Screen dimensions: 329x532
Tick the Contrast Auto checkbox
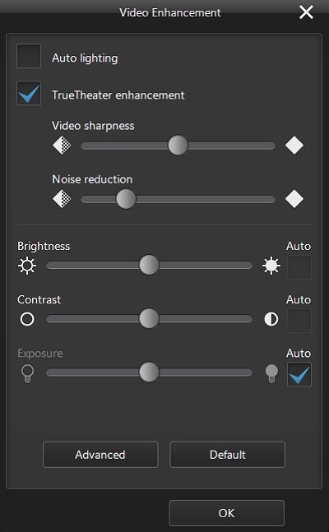tap(299, 321)
